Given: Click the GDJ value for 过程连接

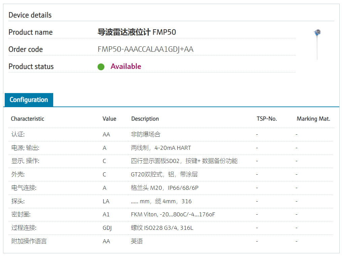Looking at the screenshot, I should pyautogui.click(x=107, y=228).
